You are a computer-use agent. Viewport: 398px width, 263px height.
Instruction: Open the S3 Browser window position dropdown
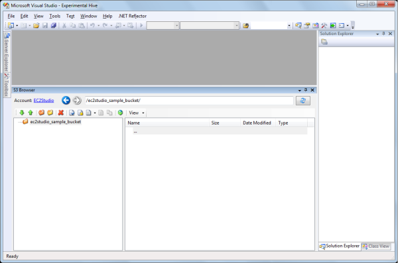pos(300,90)
